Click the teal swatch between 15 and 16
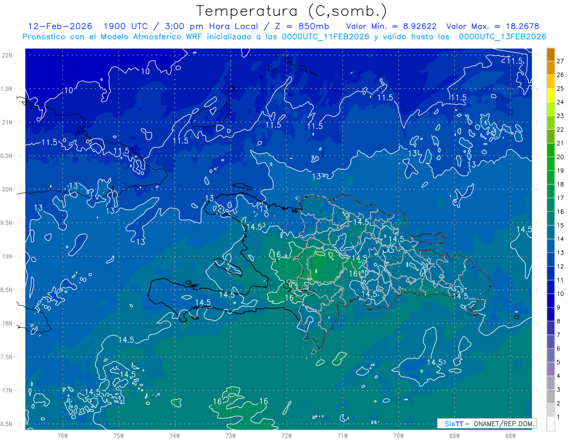This screenshot has height=442, width=573. coord(551,218)
